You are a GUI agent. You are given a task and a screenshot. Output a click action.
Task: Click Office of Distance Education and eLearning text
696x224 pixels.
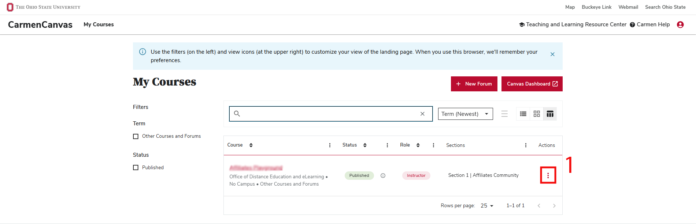[x=277, y=177]
